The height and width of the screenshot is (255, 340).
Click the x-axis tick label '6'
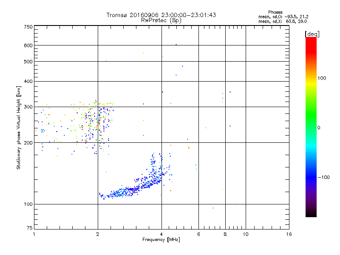click(198, 234)
